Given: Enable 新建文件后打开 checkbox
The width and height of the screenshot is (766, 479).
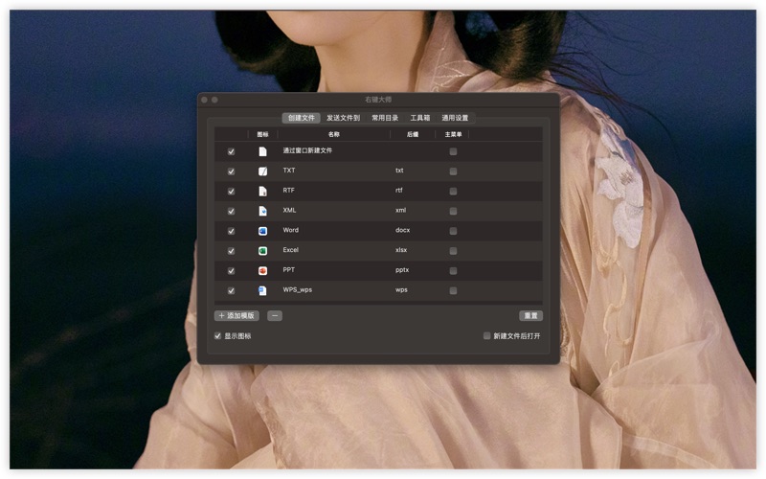Looking at the screenshot, I should pyautogui.click(x=486, y=336).
